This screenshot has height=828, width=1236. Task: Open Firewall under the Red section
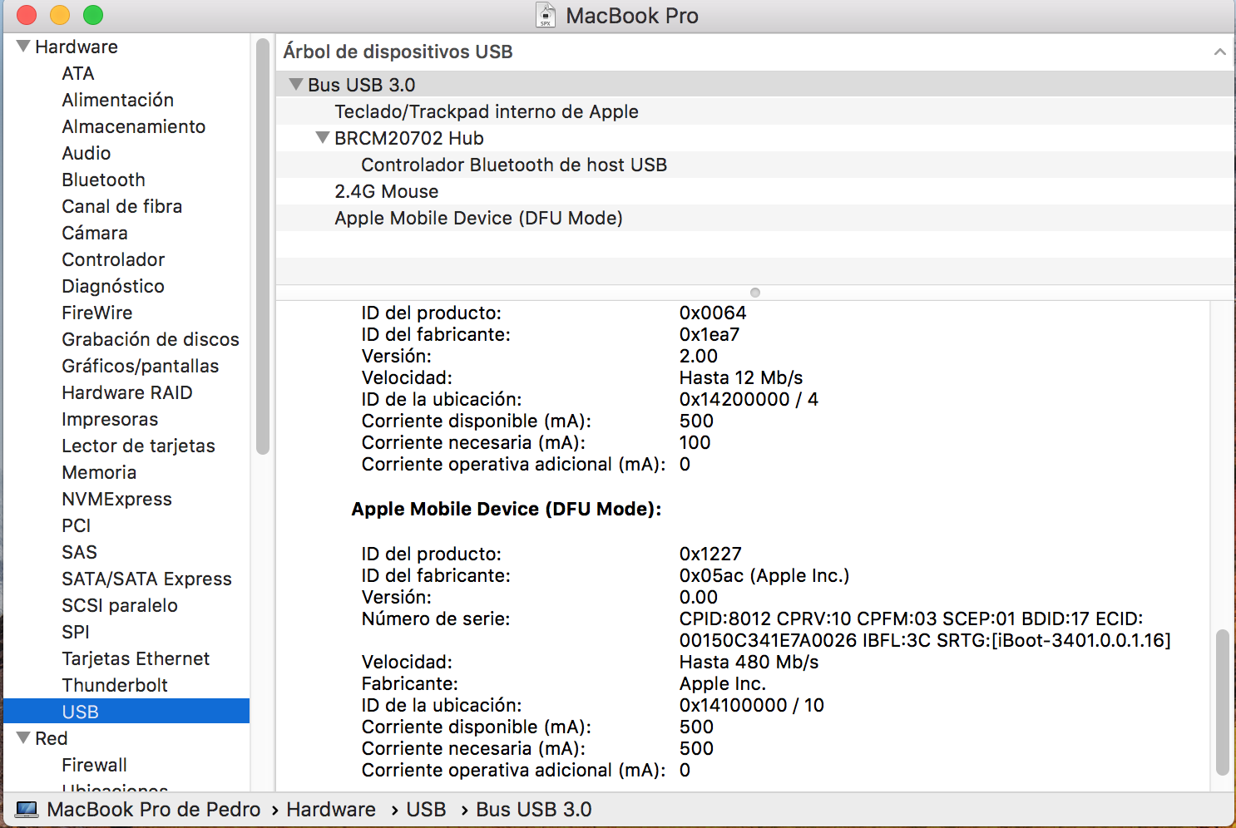click(94, 765)
